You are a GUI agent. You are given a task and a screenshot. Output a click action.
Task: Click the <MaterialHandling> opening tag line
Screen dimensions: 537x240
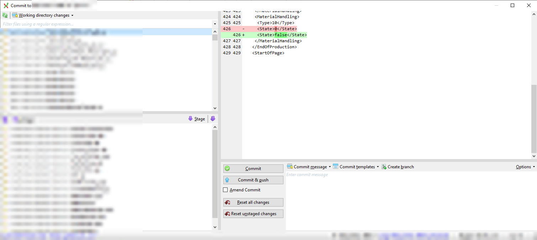pos(277,17)
